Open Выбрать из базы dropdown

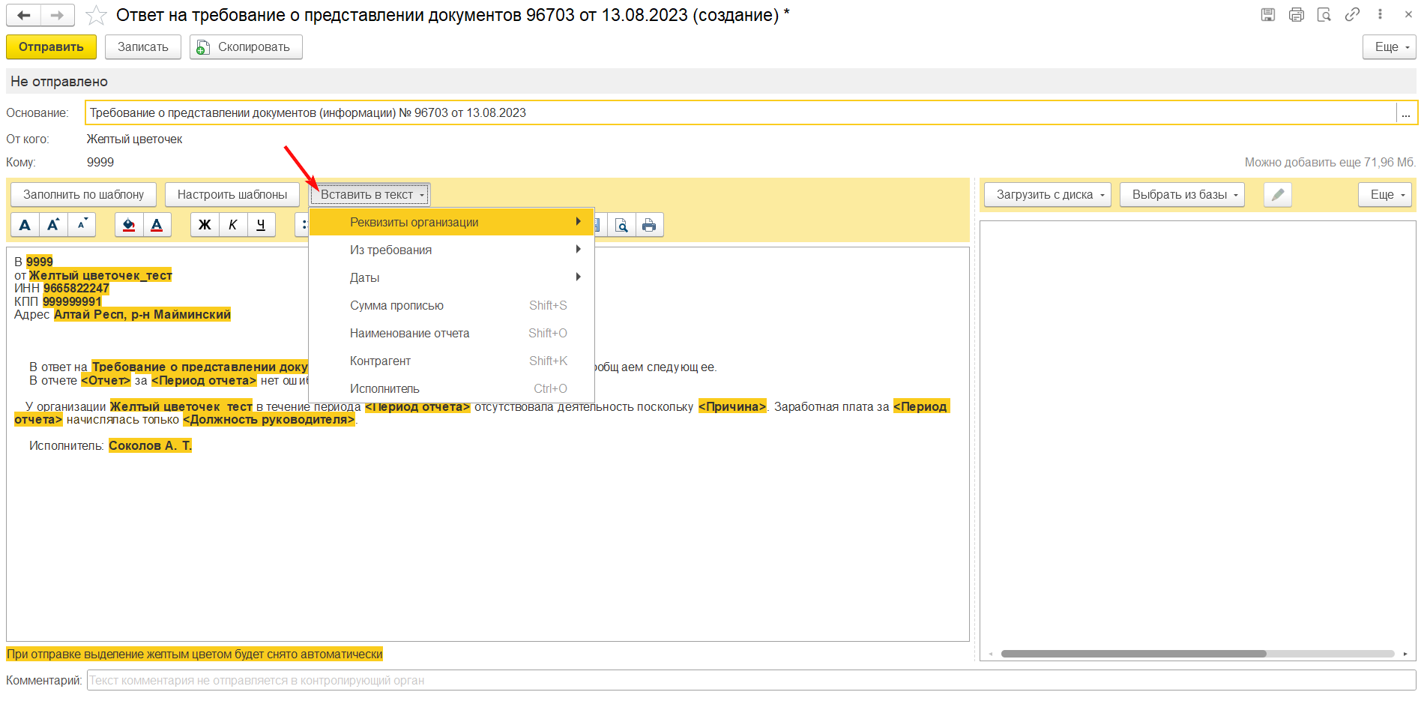tap(1182, 195)
